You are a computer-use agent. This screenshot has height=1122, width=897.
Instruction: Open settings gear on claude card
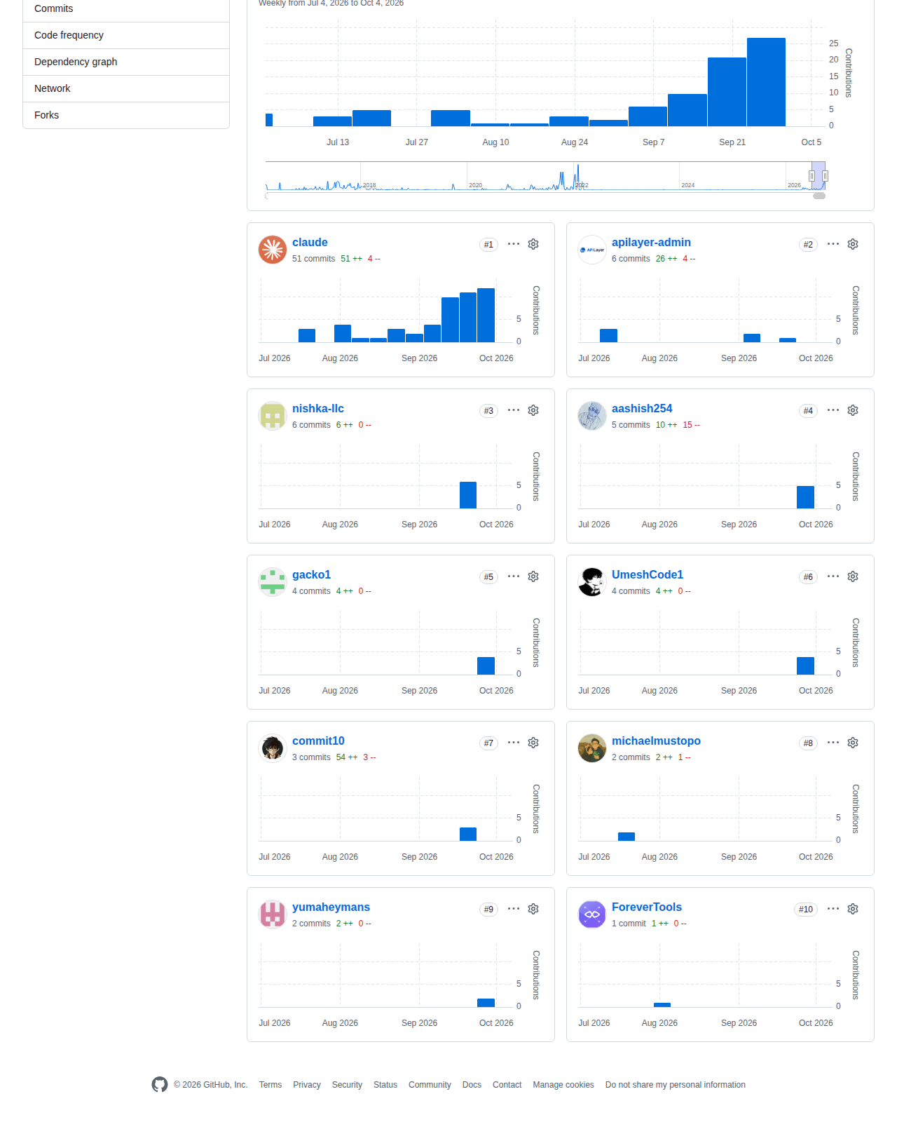(x=533, y=244)
